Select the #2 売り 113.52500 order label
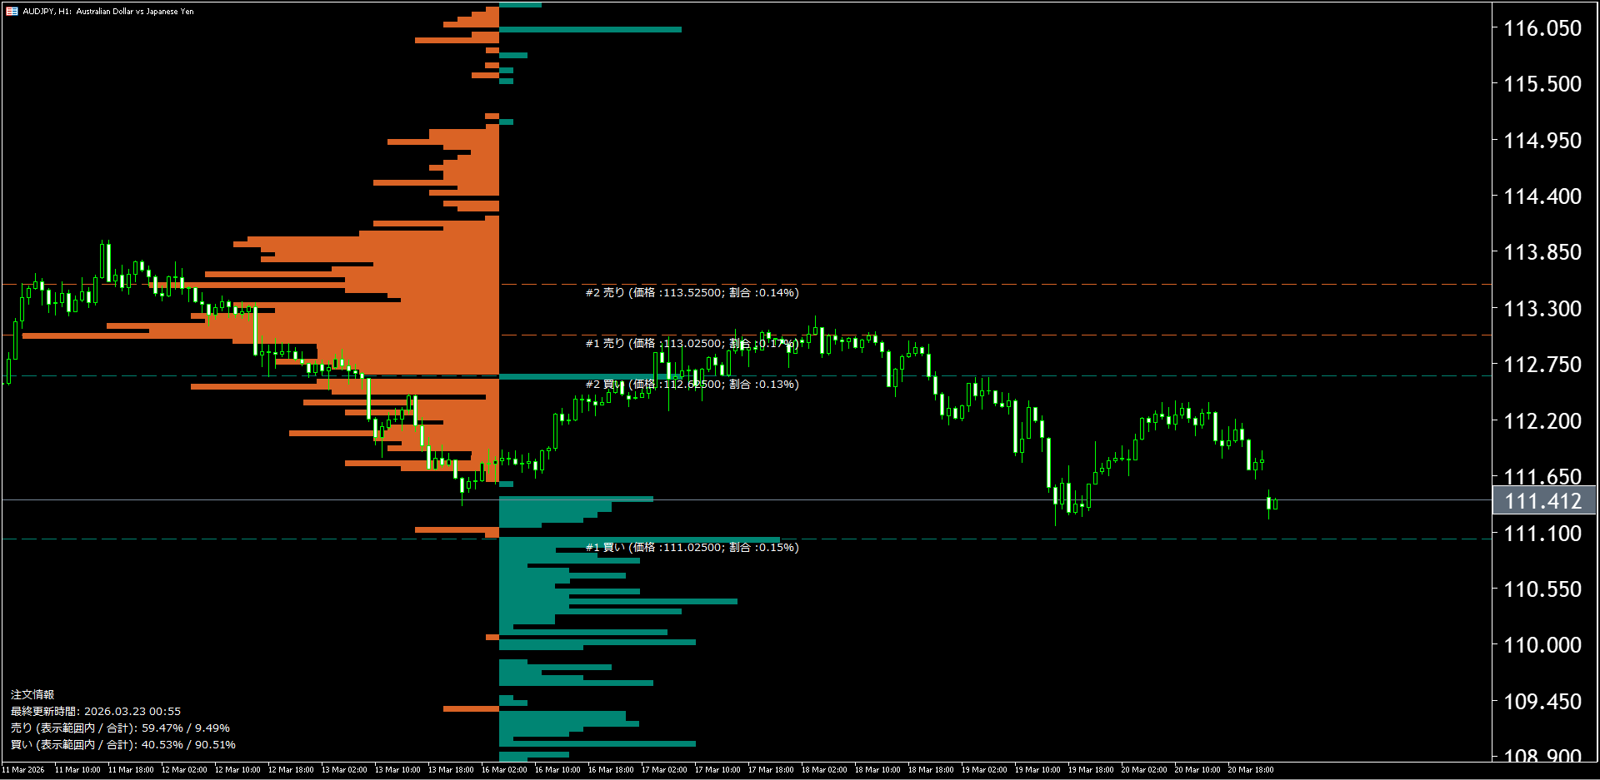The image size is (1600, 780). (x=692, y=293)
